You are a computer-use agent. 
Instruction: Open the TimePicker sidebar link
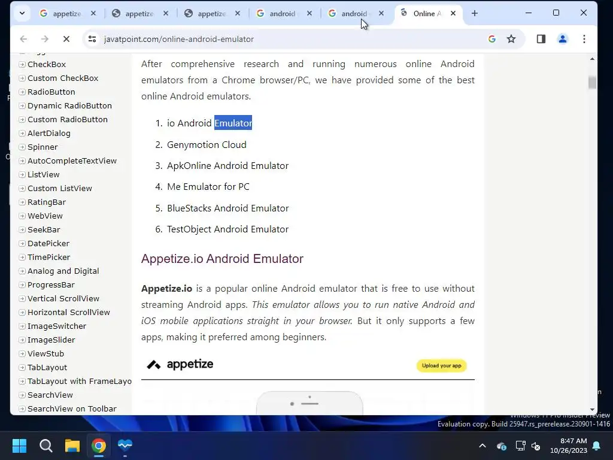[49, 257]
